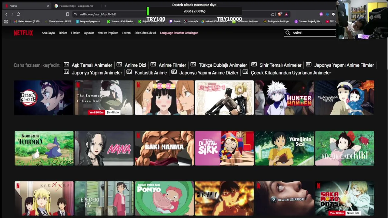Screen dimensions: 388x218
Task: Click the white diamond extension icon
Action: click(333, 14)
